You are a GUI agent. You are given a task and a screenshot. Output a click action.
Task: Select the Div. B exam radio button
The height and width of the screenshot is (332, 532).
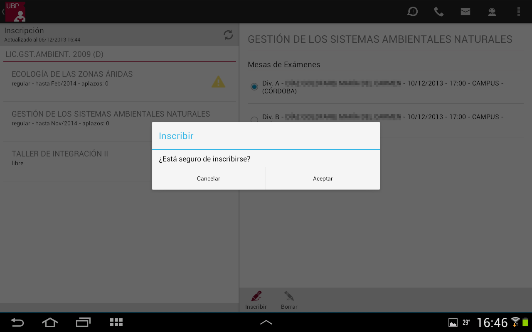(x=254, y=120)
